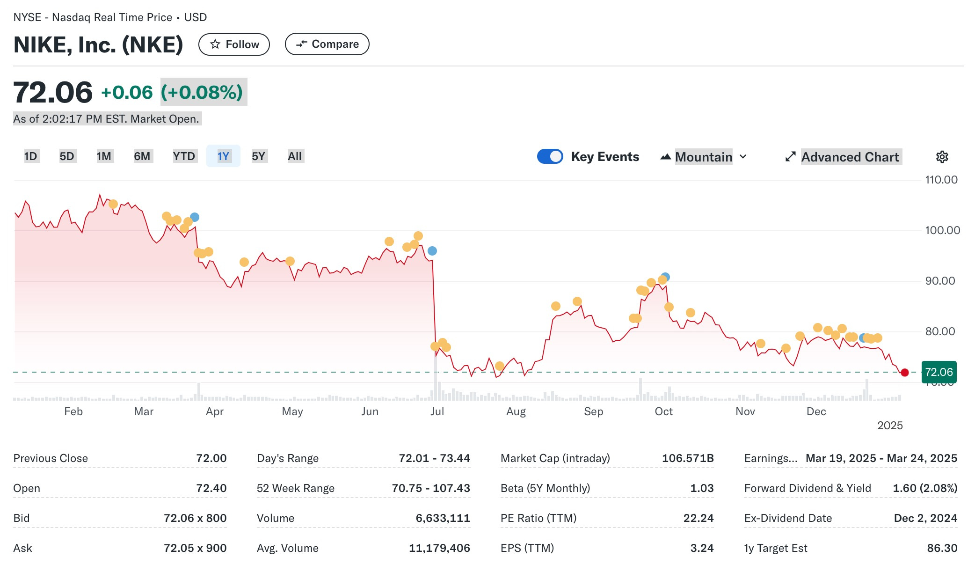Click the blue event marker near October

[x=665, y=277]
